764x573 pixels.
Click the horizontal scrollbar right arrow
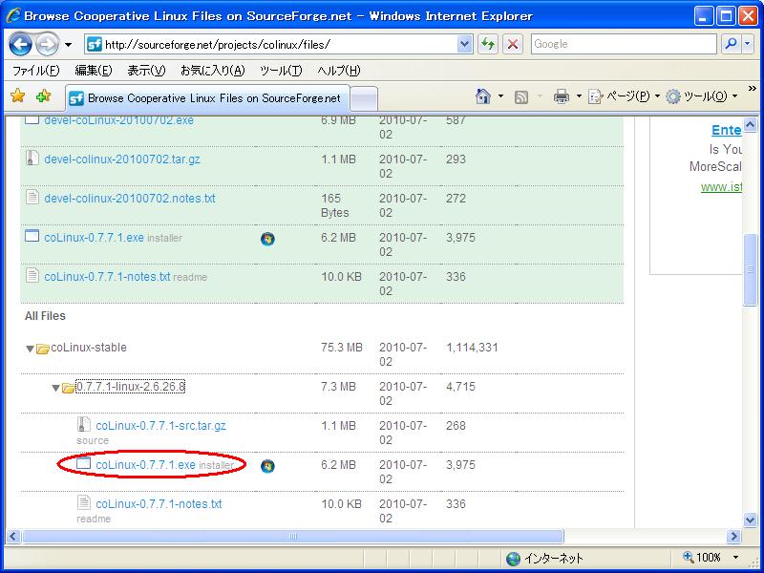733,537
